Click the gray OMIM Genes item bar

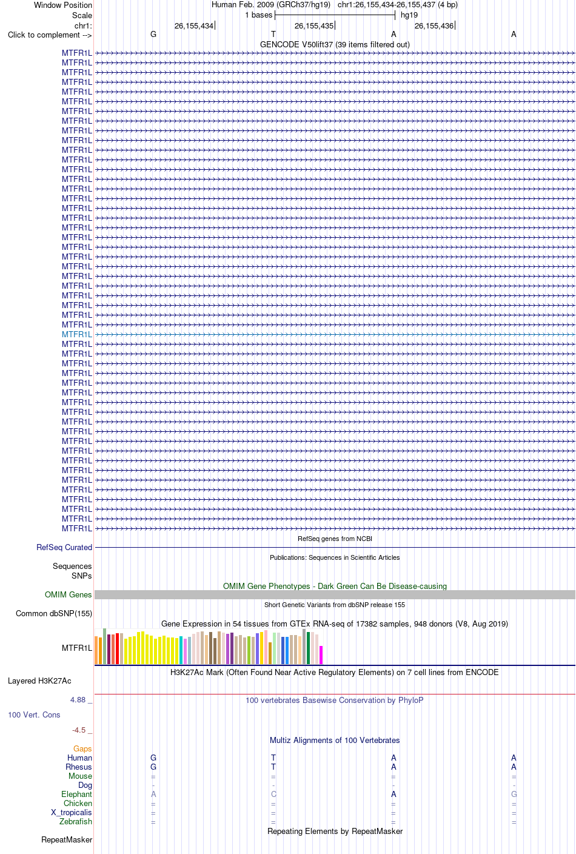[335, 594]
